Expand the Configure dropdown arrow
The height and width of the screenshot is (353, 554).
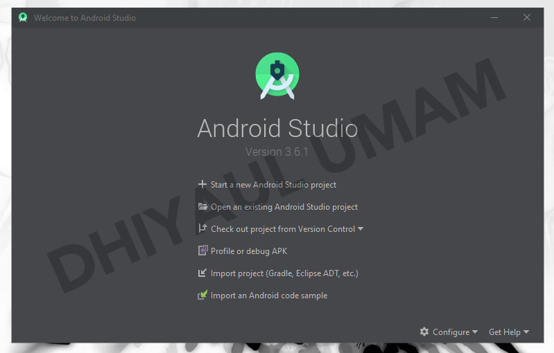475,332
